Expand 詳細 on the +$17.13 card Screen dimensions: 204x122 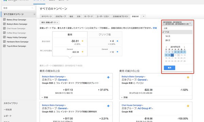click(45, 97)
